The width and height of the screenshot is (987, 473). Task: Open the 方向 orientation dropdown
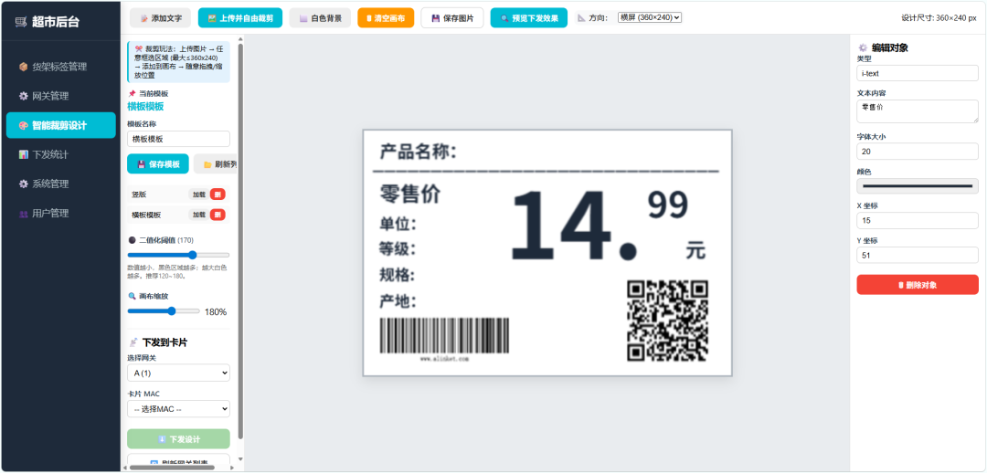point(650,17)
